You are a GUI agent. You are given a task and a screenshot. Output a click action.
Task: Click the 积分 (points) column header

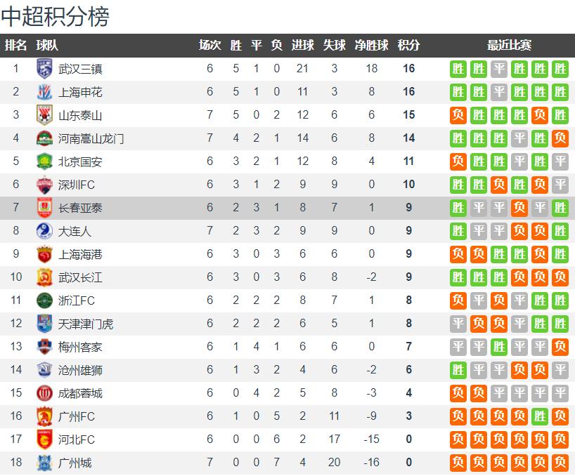[408, 46]
